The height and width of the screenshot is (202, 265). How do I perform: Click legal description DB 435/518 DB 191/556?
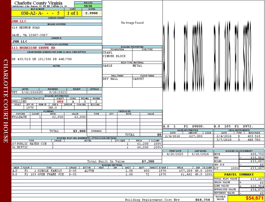tap(32, 59)
